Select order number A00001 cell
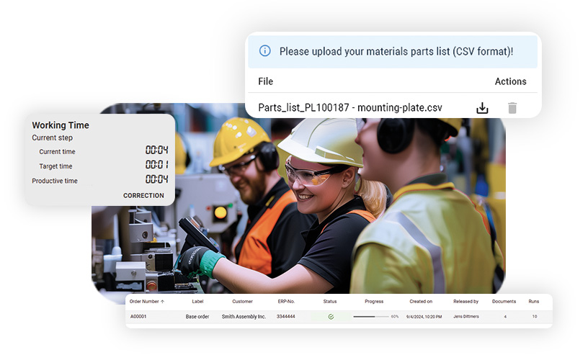 (138, 316)
